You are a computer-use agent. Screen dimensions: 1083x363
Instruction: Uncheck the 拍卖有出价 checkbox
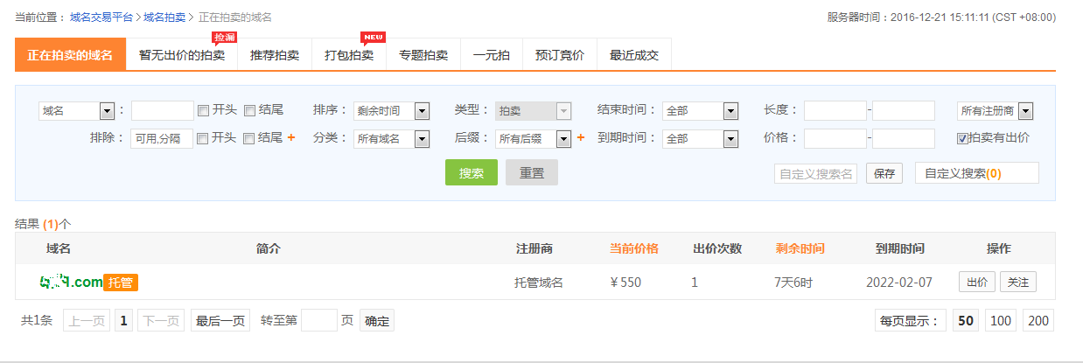(963, 138)
